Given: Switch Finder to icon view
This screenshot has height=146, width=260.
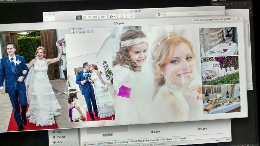Looking at the screenshot, I should click(x=79, y=17).
